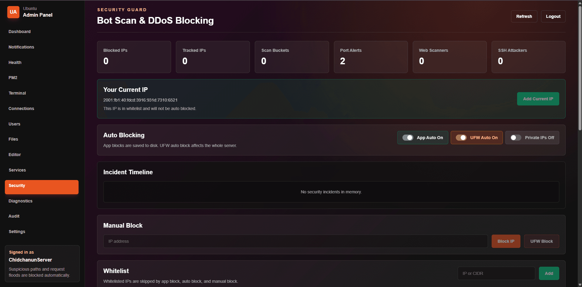
Task: Log out using Logout button
Action: click(x=553, y=16)
